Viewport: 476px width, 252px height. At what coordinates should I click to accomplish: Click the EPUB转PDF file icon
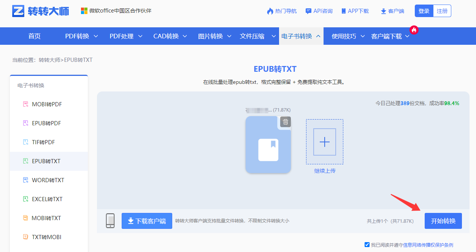(x=26, y=123)
